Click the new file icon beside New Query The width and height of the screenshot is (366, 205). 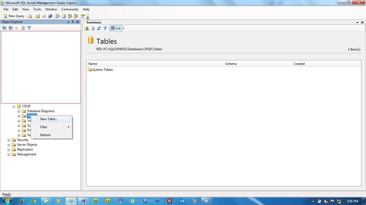30,16
